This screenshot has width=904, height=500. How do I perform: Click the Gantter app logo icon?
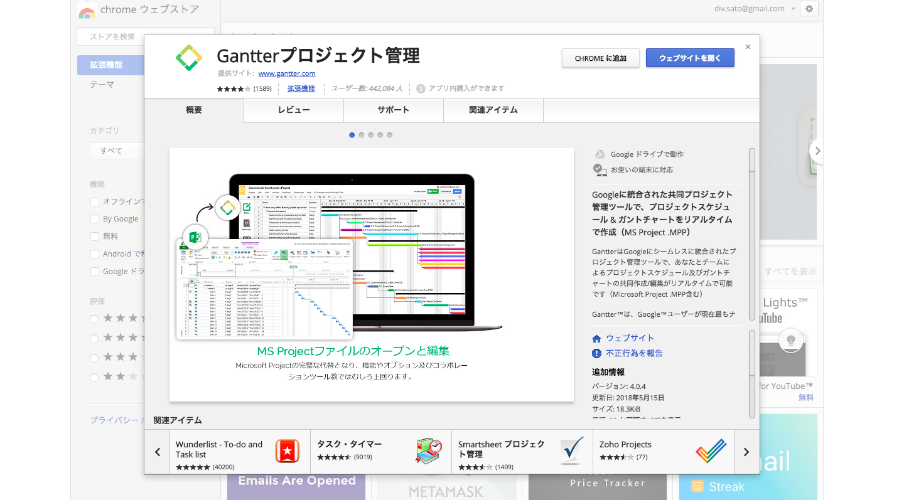188,58
